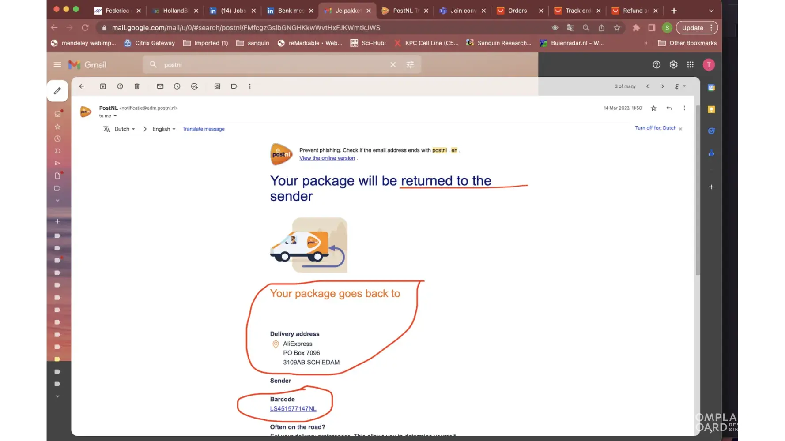The width and height of the screenshot is (785, 441).
Task: Reply to the PostNL email
Action: coord(669,108)
